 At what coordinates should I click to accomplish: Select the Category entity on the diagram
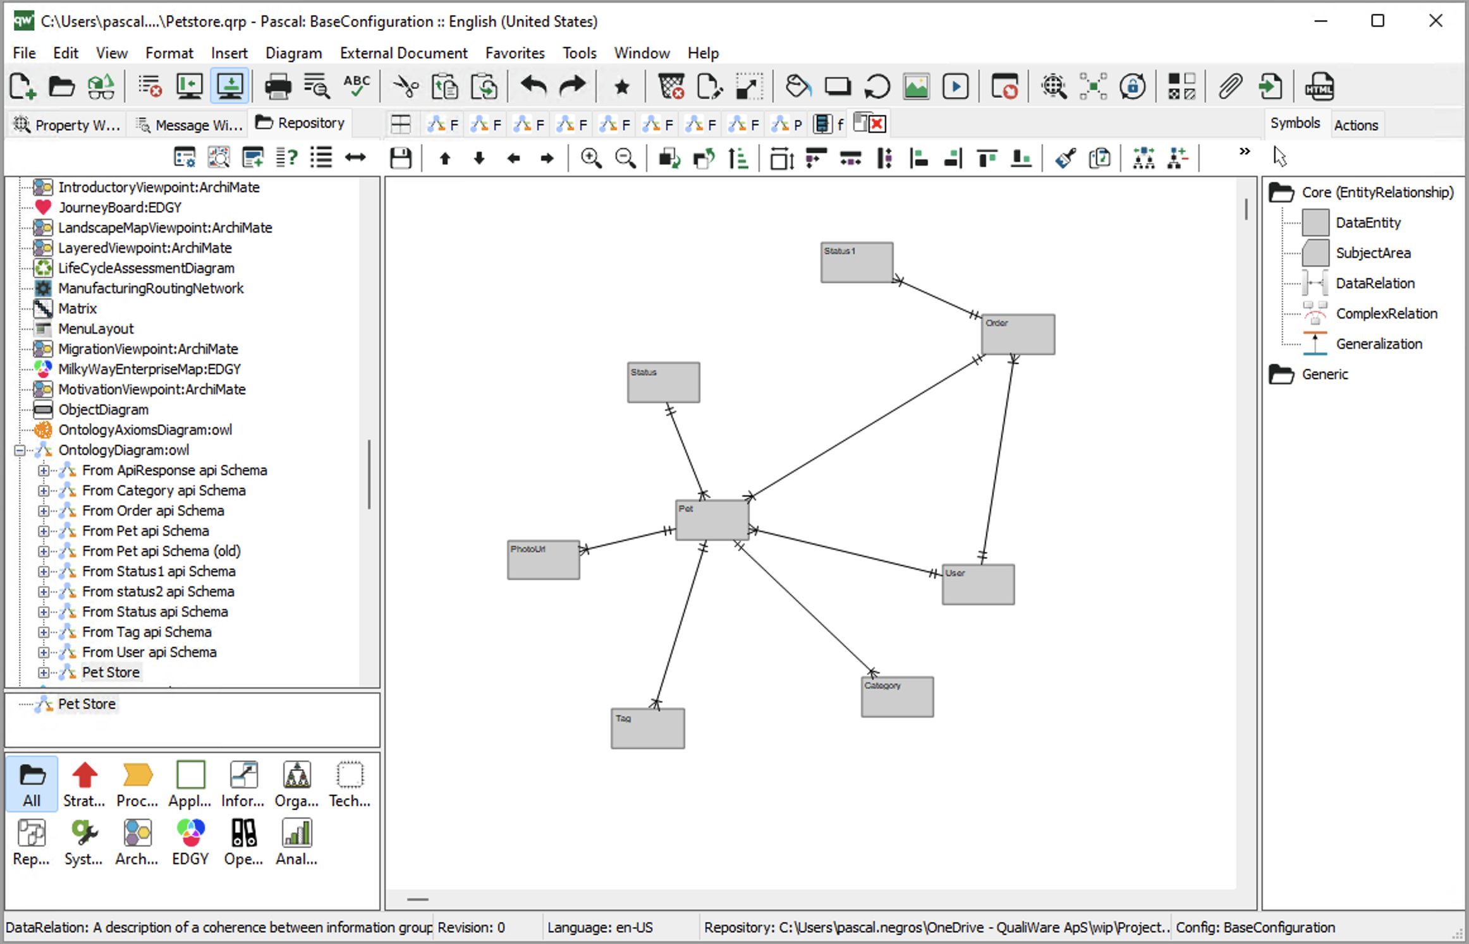897,697
